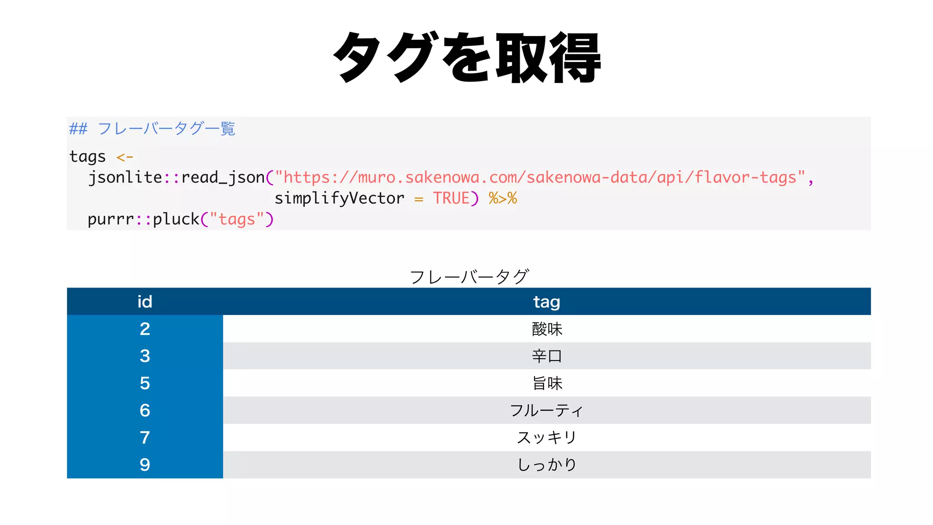Click jsonlite::read_json function call

tap(177, 177)
